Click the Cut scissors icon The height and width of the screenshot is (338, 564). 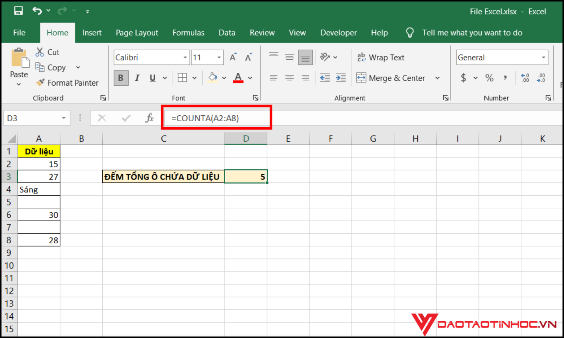point(40,52)
